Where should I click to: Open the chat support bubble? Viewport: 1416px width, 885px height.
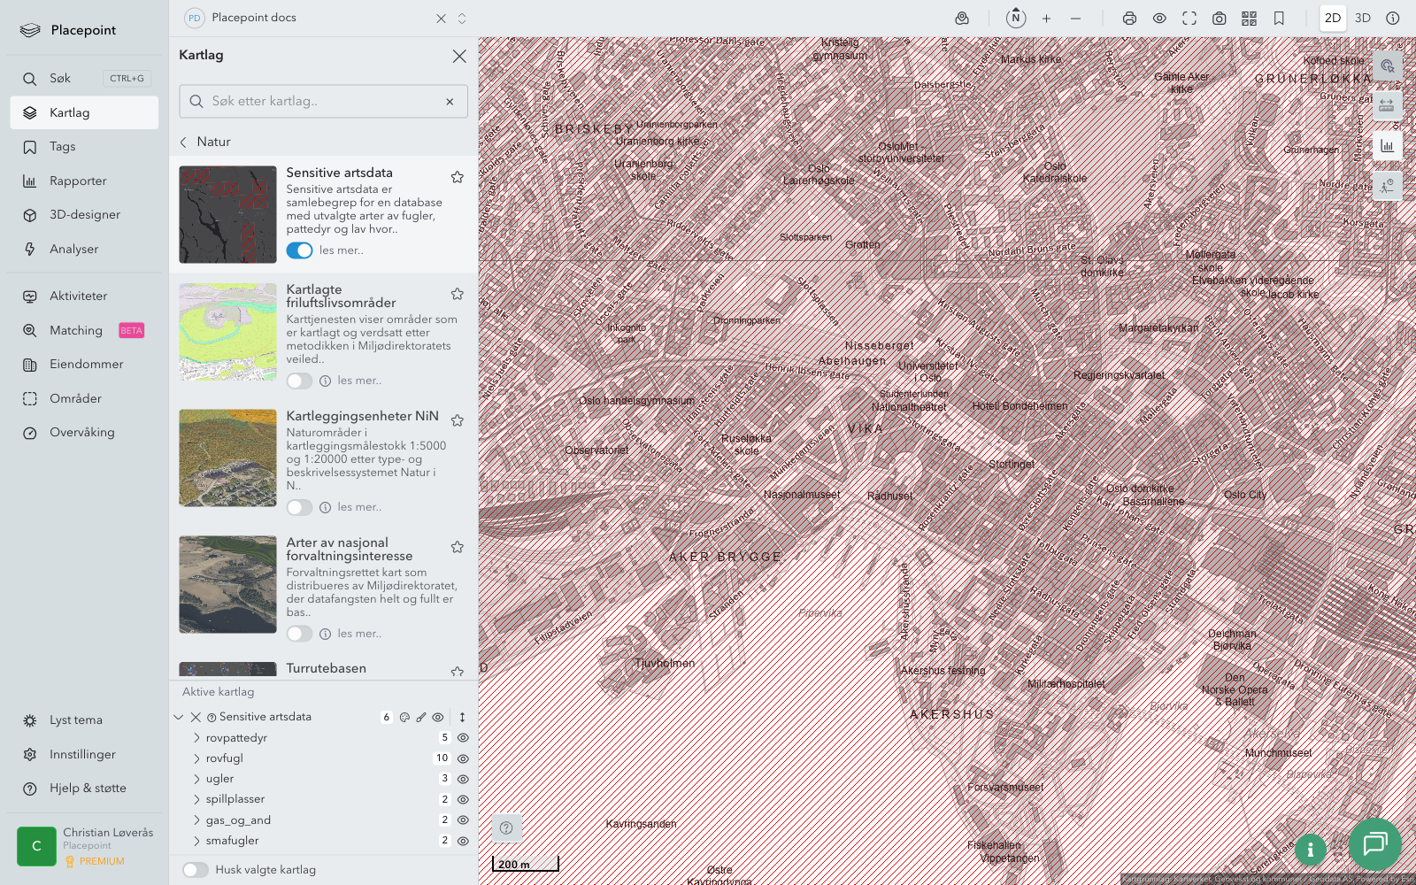coord(1374,844)
